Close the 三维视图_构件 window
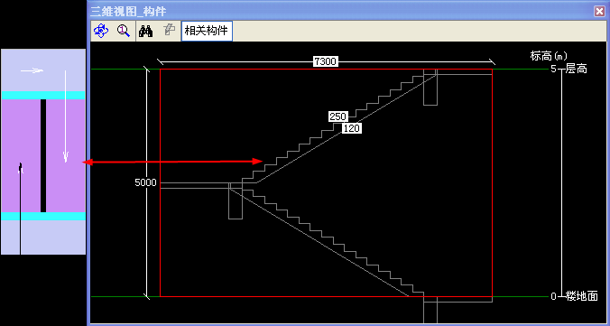The image size is (610, 326). [x=599, y=12]
